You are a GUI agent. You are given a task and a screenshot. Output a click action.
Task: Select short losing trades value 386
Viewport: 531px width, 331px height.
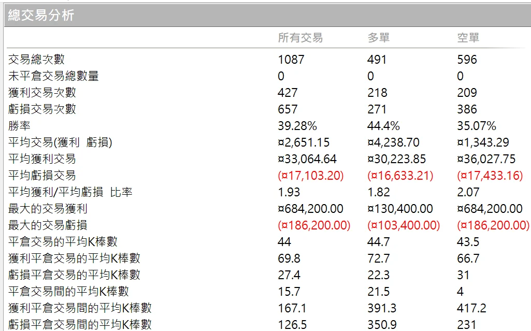point(467,109)
